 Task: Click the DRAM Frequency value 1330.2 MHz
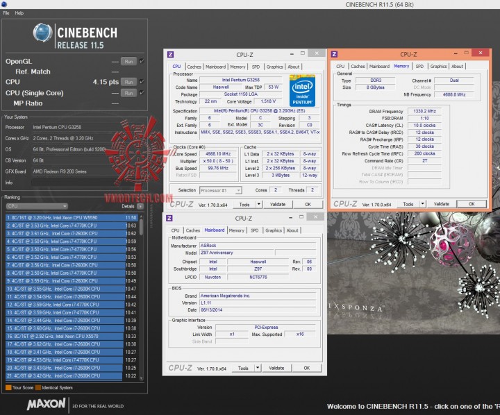[424, 111]
